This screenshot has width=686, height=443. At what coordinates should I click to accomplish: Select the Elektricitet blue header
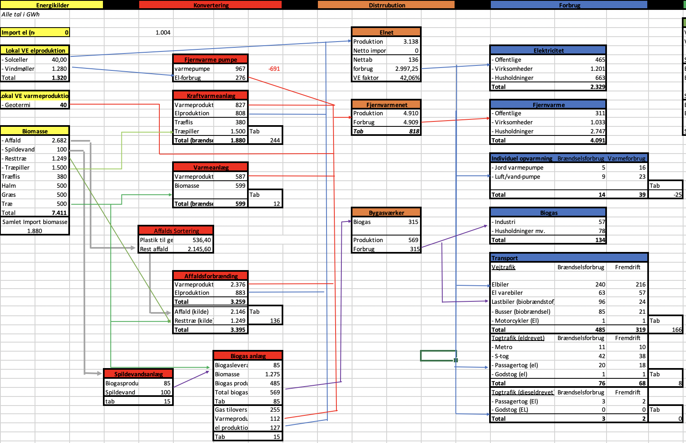click(x=548, y=50)
